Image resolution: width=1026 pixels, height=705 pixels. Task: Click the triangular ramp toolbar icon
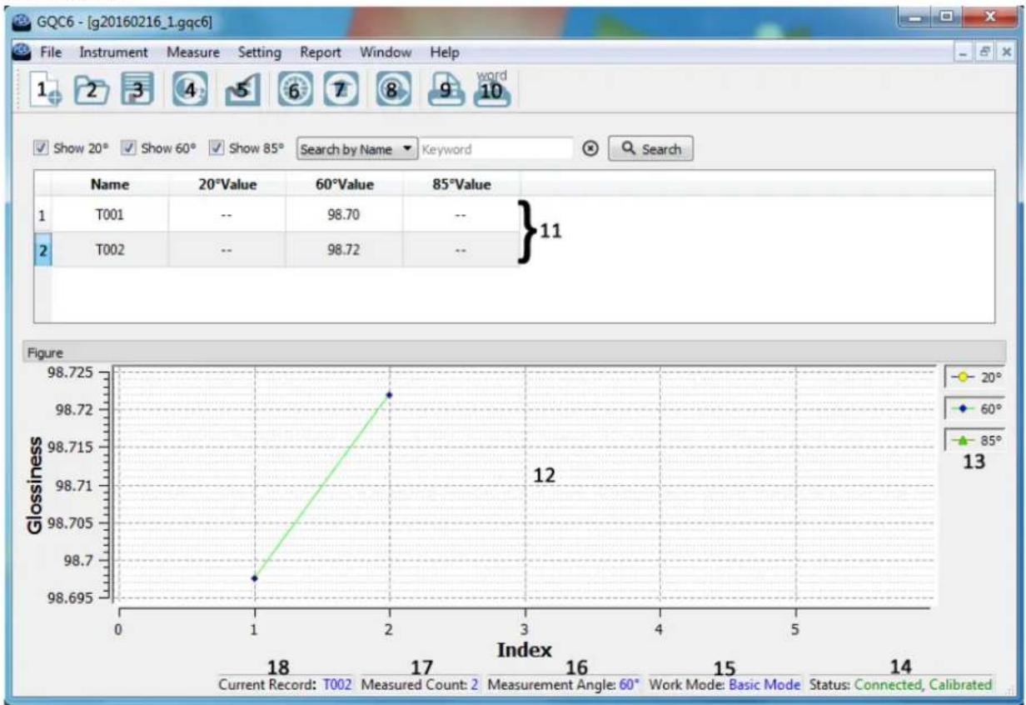(242, 89)
